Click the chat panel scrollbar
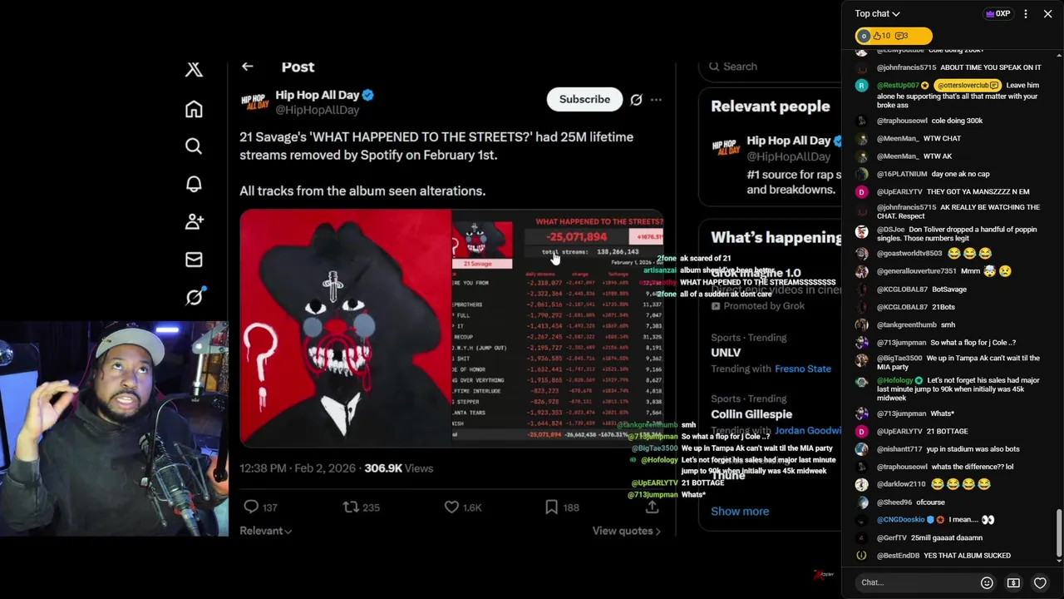 tap(1058, 532)
